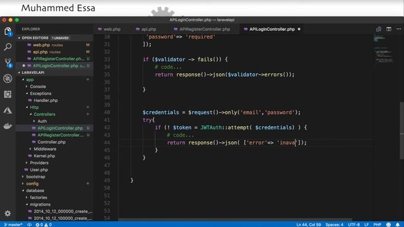
Task: Open the Docker activity bar icon
Action: pyautogui.click(x=8, y=126)
